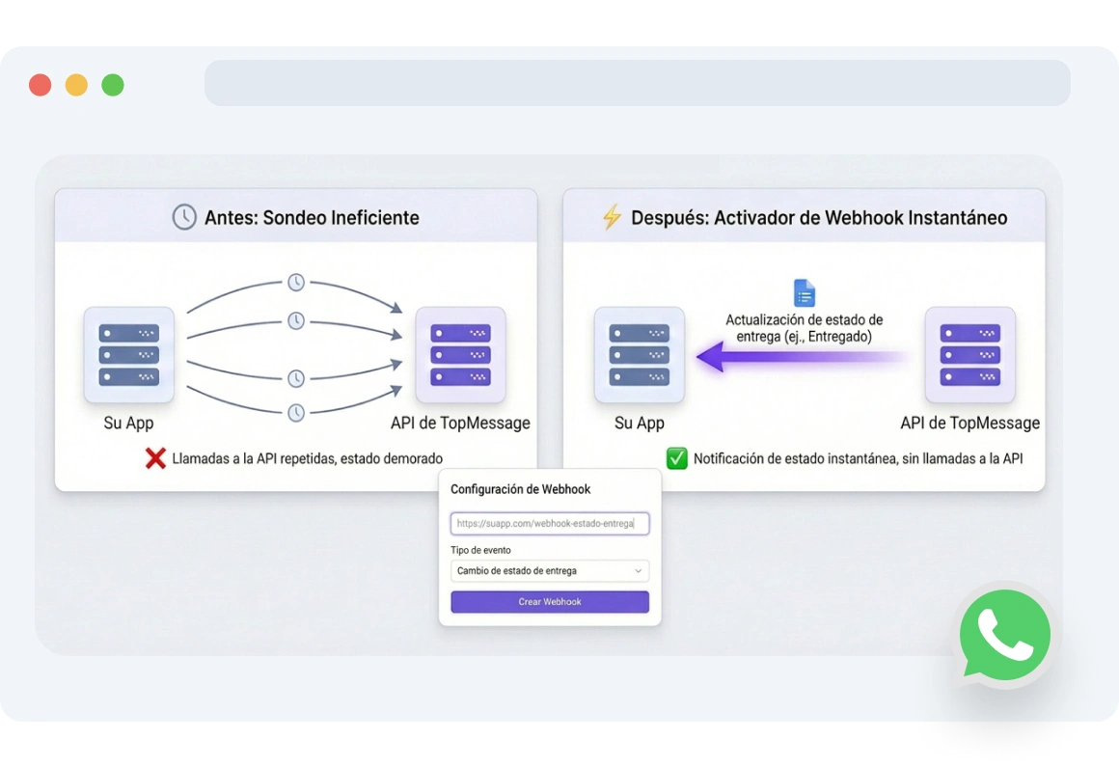Click the lightning bolt icon near 'Después' header
The width and height of the screenshot is (1119, 768).
click(x=611, y=217)
